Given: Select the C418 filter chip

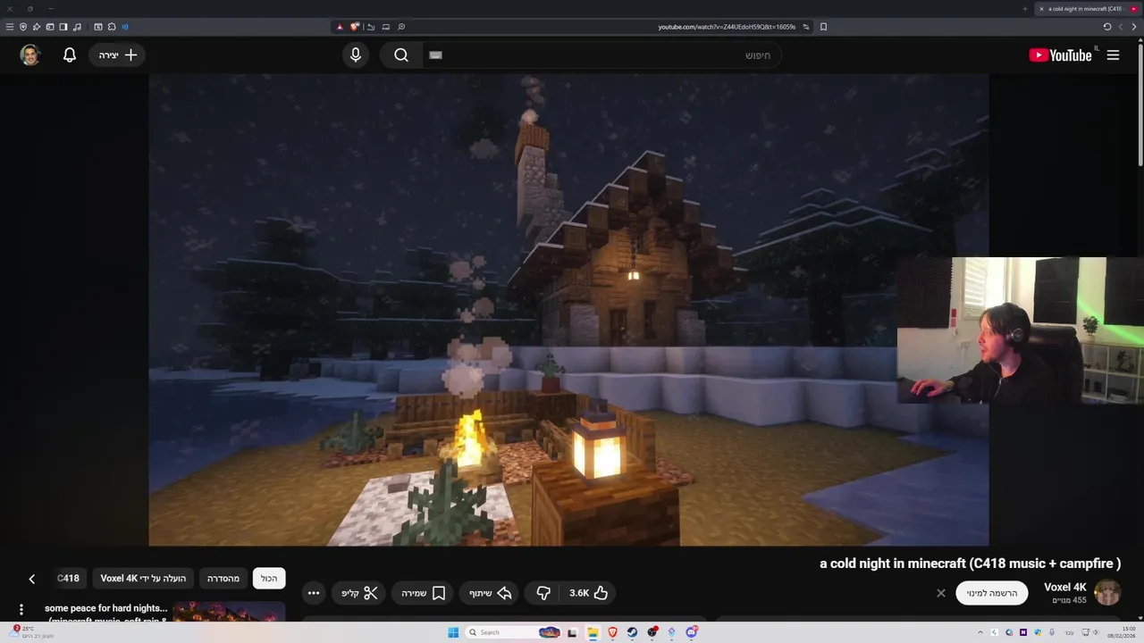Looking at the screenshot, I should (x=69, y=579).
